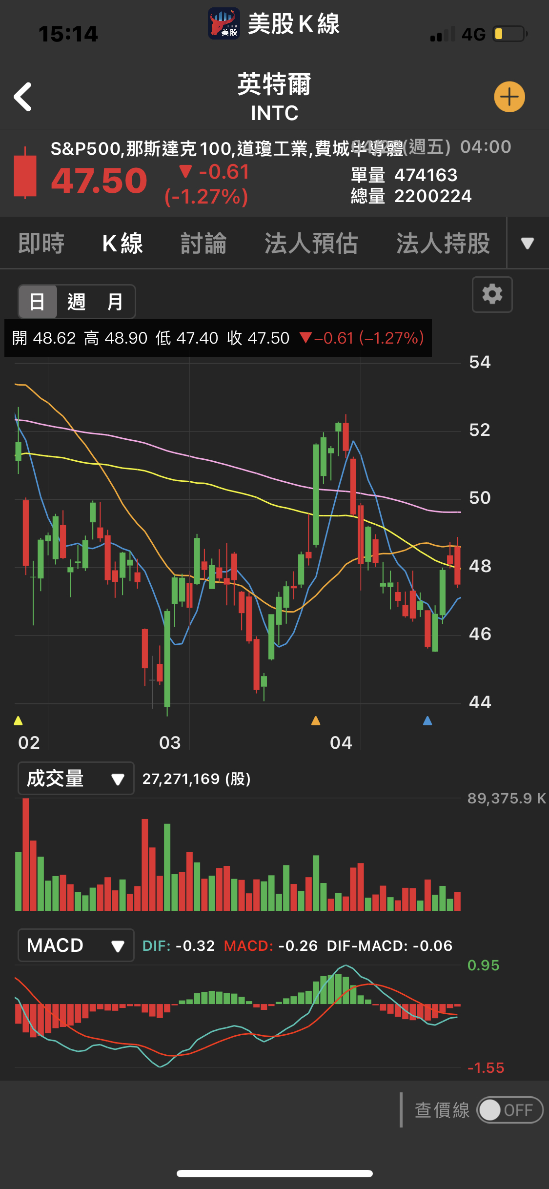Tap the 03 month axis label
The image size is (549, 1189).
(x=170, y=742)
